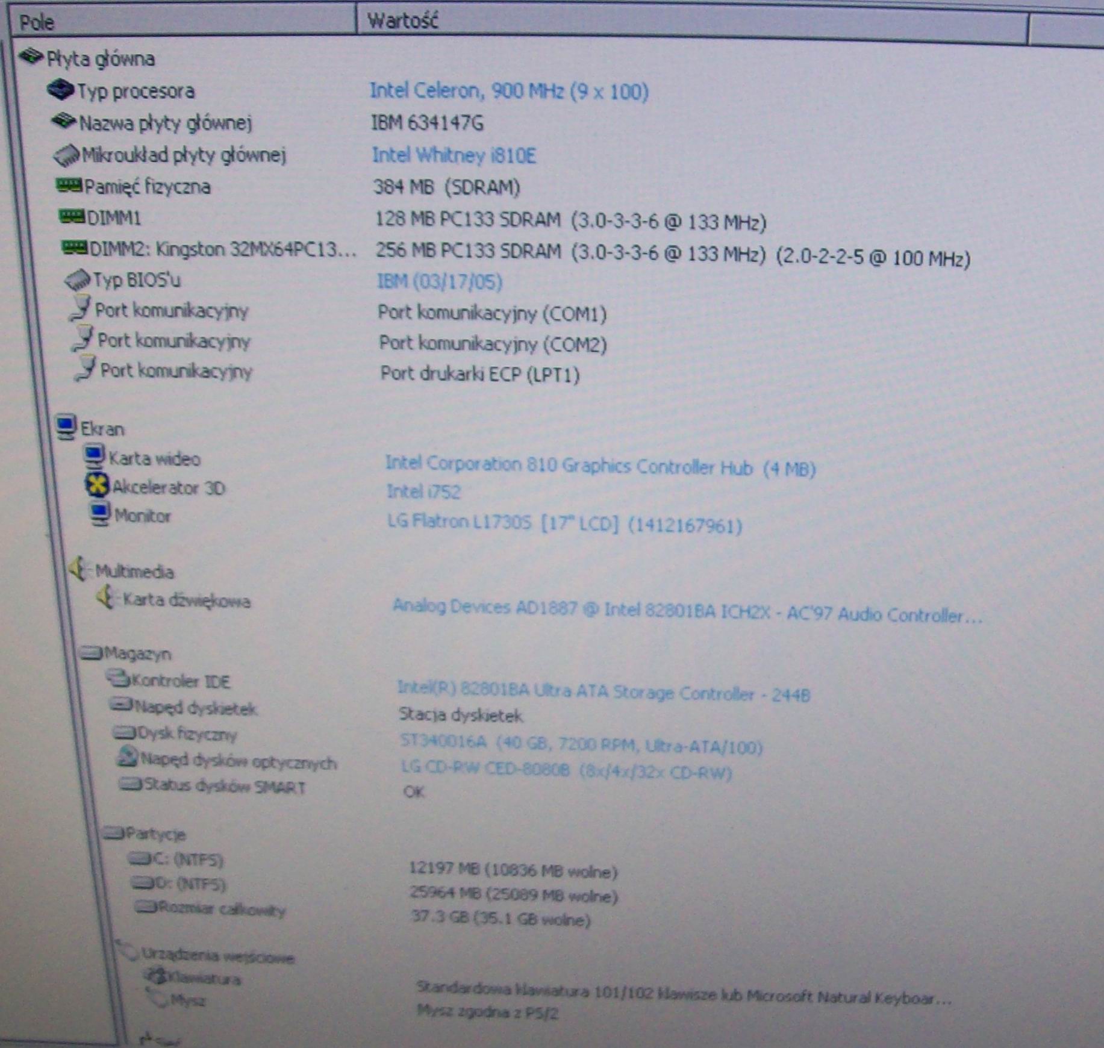Select the SMART status OK value
This screenshot has height=1048, width=1104.
[414, 791]
